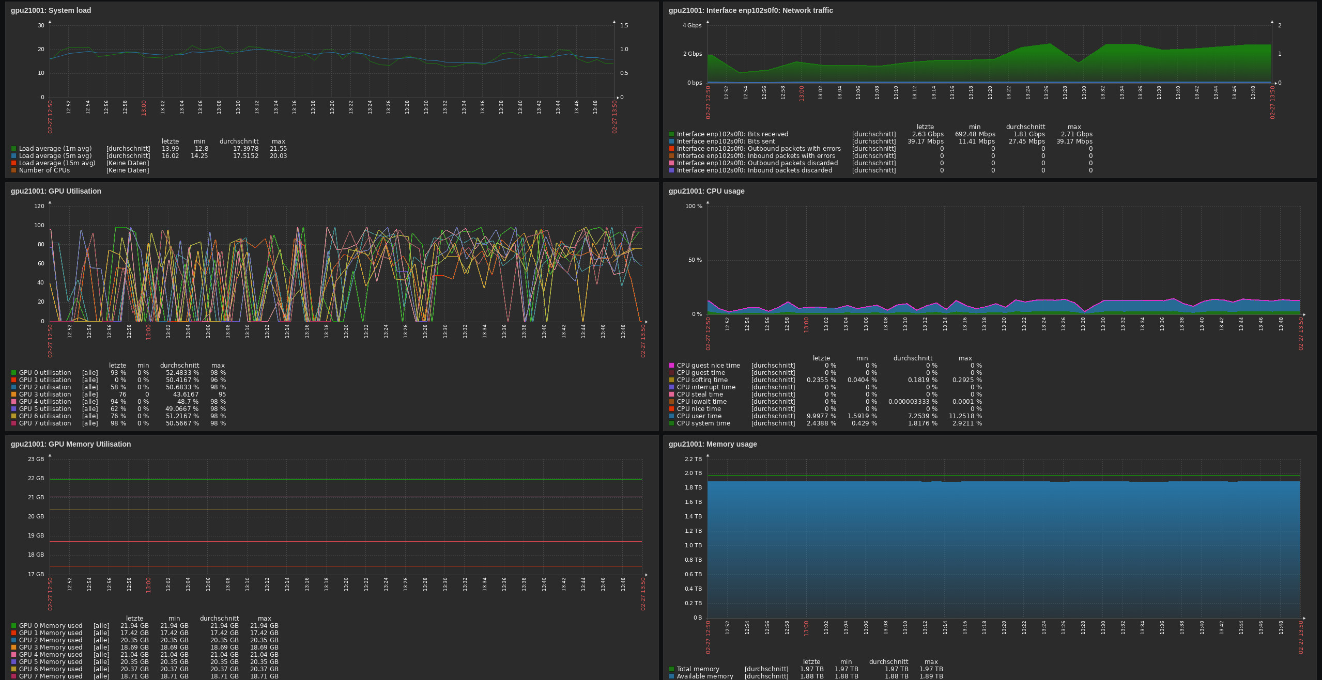Image resolution: width=1322 pixels, height=680 pixels.
Task: Click the green swatch beside Load average (1m avg)
Action: (14, 149)
